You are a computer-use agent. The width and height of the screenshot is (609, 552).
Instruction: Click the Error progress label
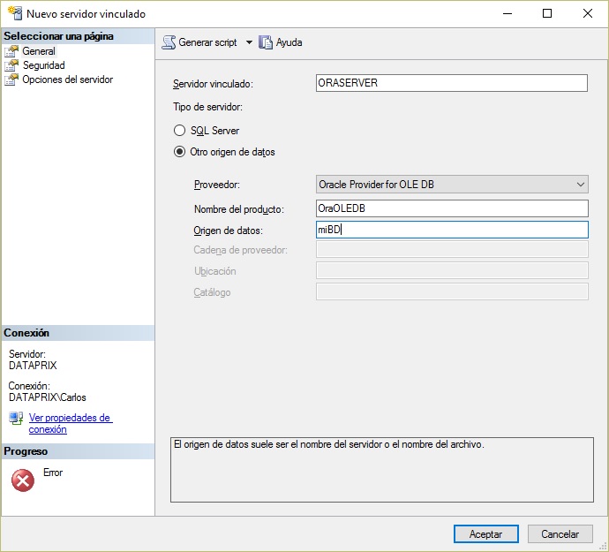click(53, 473)
